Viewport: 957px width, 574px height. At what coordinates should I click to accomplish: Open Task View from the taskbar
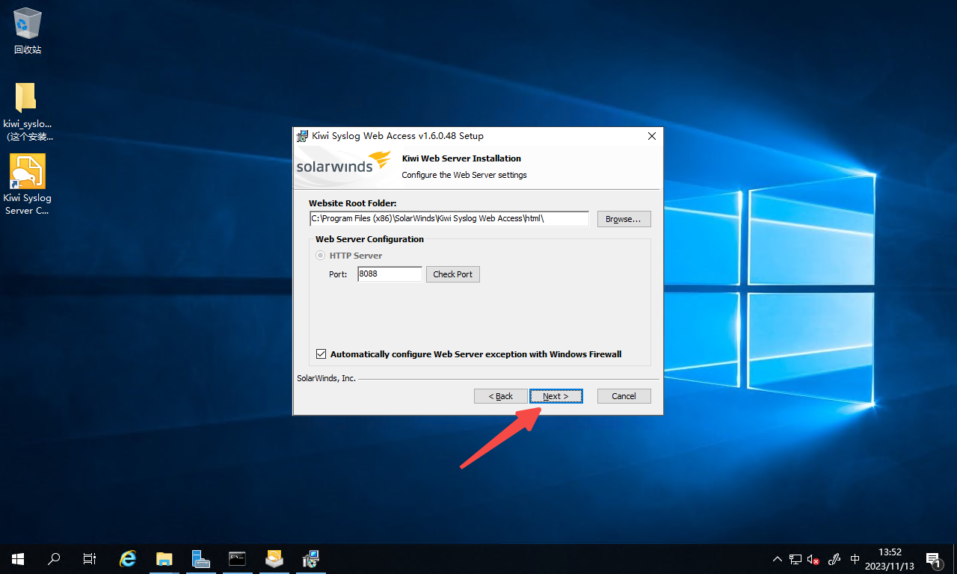tap(90, 558)
